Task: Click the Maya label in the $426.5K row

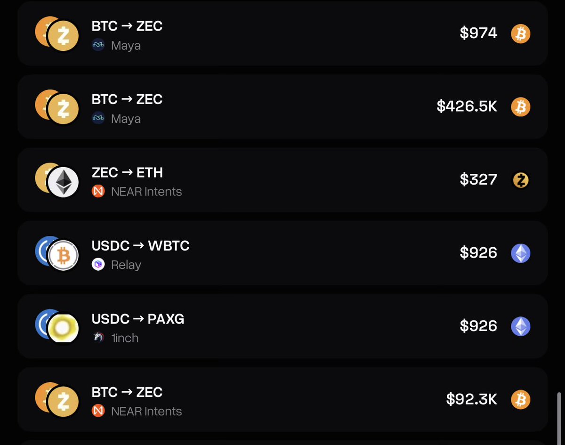Action: (x=126, y=119)
